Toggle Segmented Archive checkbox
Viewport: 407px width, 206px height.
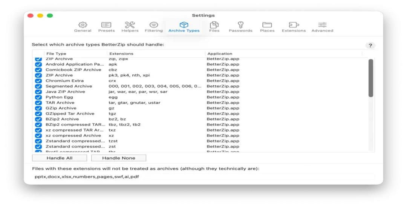tap(38, 86)
